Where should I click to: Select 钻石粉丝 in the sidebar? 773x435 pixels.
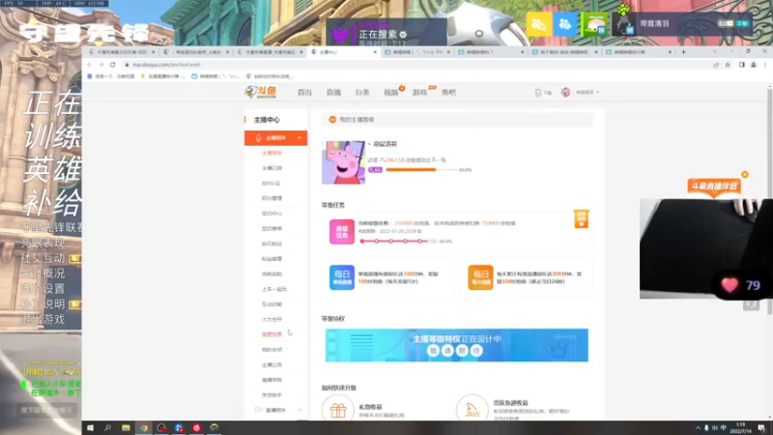click(272, 244)
